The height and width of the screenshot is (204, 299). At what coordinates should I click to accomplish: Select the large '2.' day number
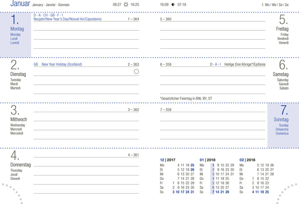[15, 65]
